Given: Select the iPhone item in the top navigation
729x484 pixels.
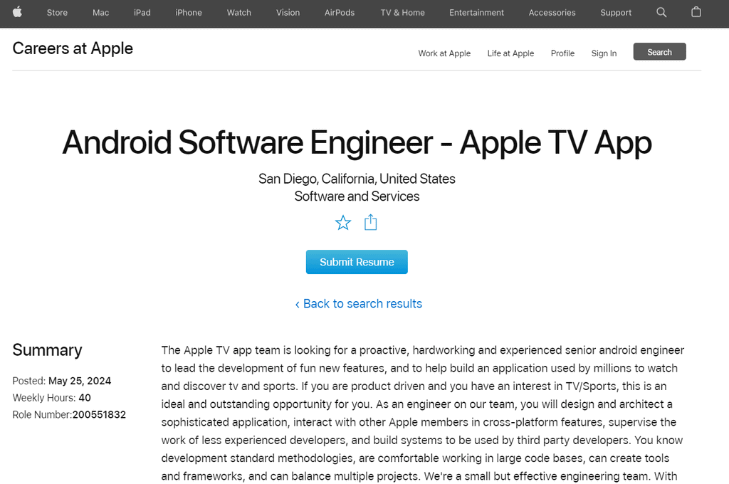Looking at the screenshot, I should 188,12.
